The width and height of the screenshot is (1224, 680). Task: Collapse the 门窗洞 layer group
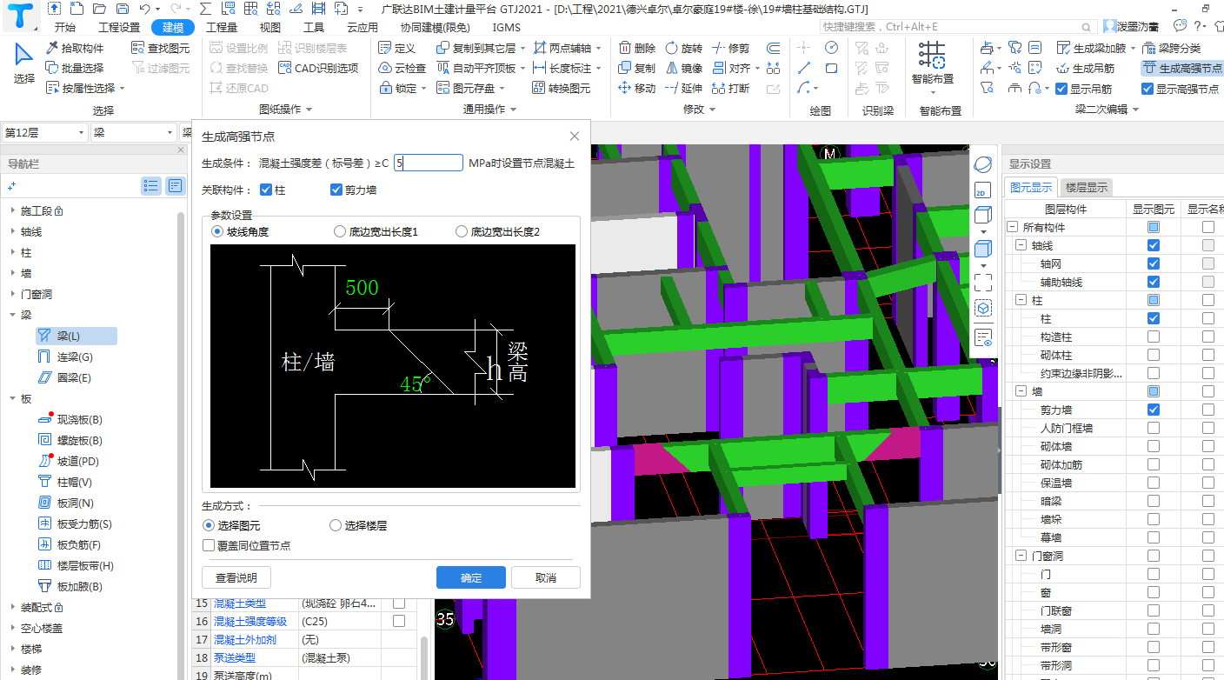(1021, 556)
